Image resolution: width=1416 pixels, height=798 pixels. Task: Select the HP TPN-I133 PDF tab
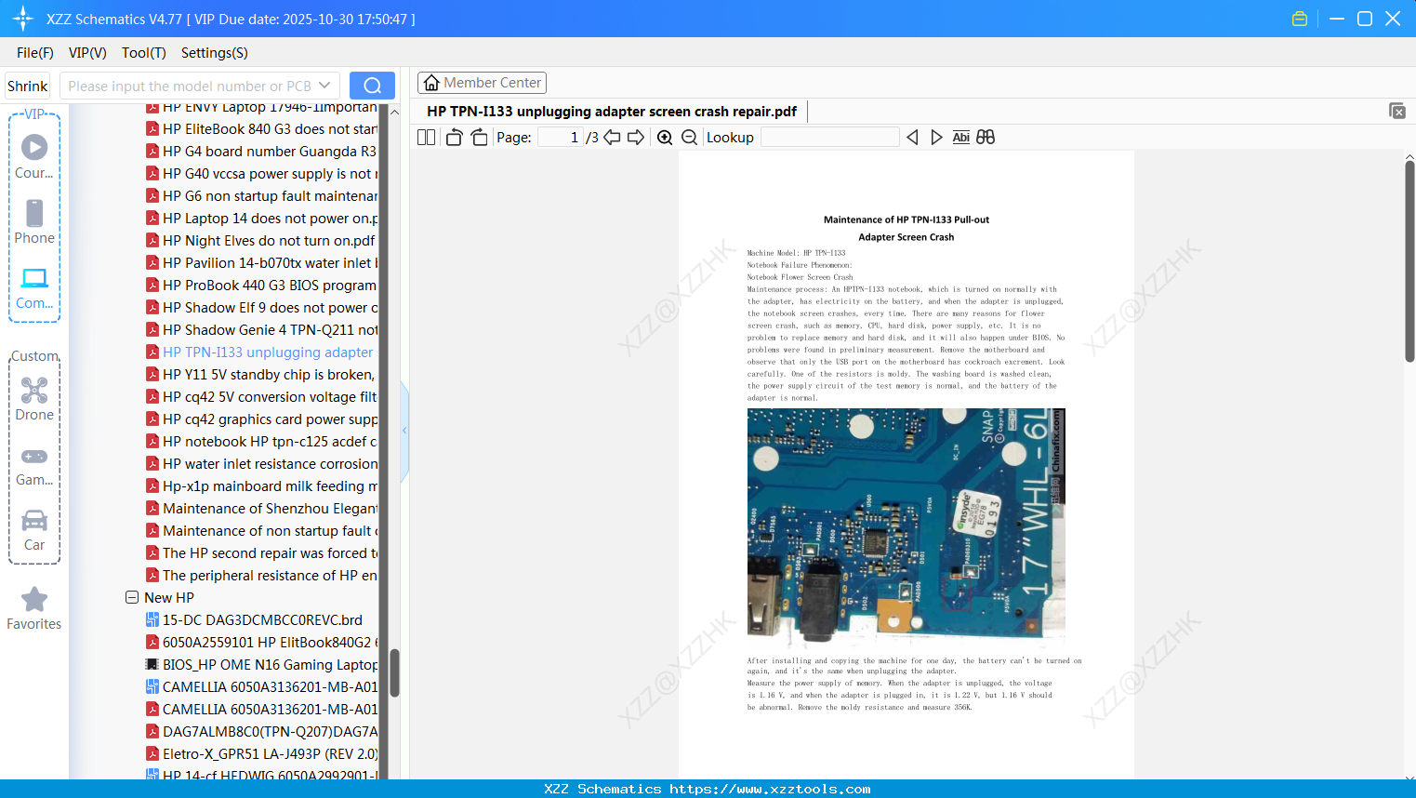(612, 112)
